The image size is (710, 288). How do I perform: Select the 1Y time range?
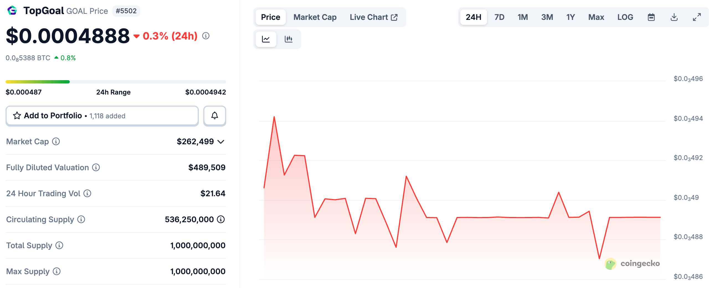point(570,17)
